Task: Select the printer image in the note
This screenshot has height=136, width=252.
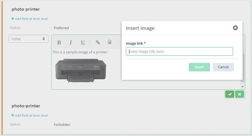Action: pos(81,71)
